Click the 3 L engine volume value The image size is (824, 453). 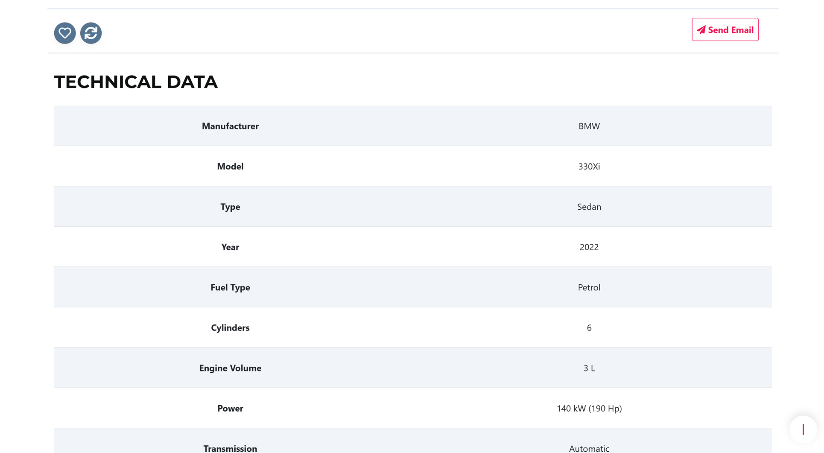point(589,368)
